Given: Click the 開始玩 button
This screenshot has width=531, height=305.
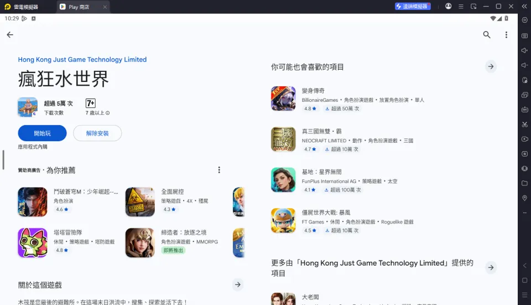Looking at the screenshot, I should 43,133.
